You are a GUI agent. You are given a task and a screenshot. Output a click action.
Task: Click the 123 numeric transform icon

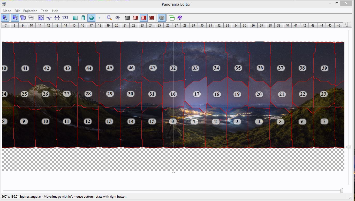click(x=65, y=18)
